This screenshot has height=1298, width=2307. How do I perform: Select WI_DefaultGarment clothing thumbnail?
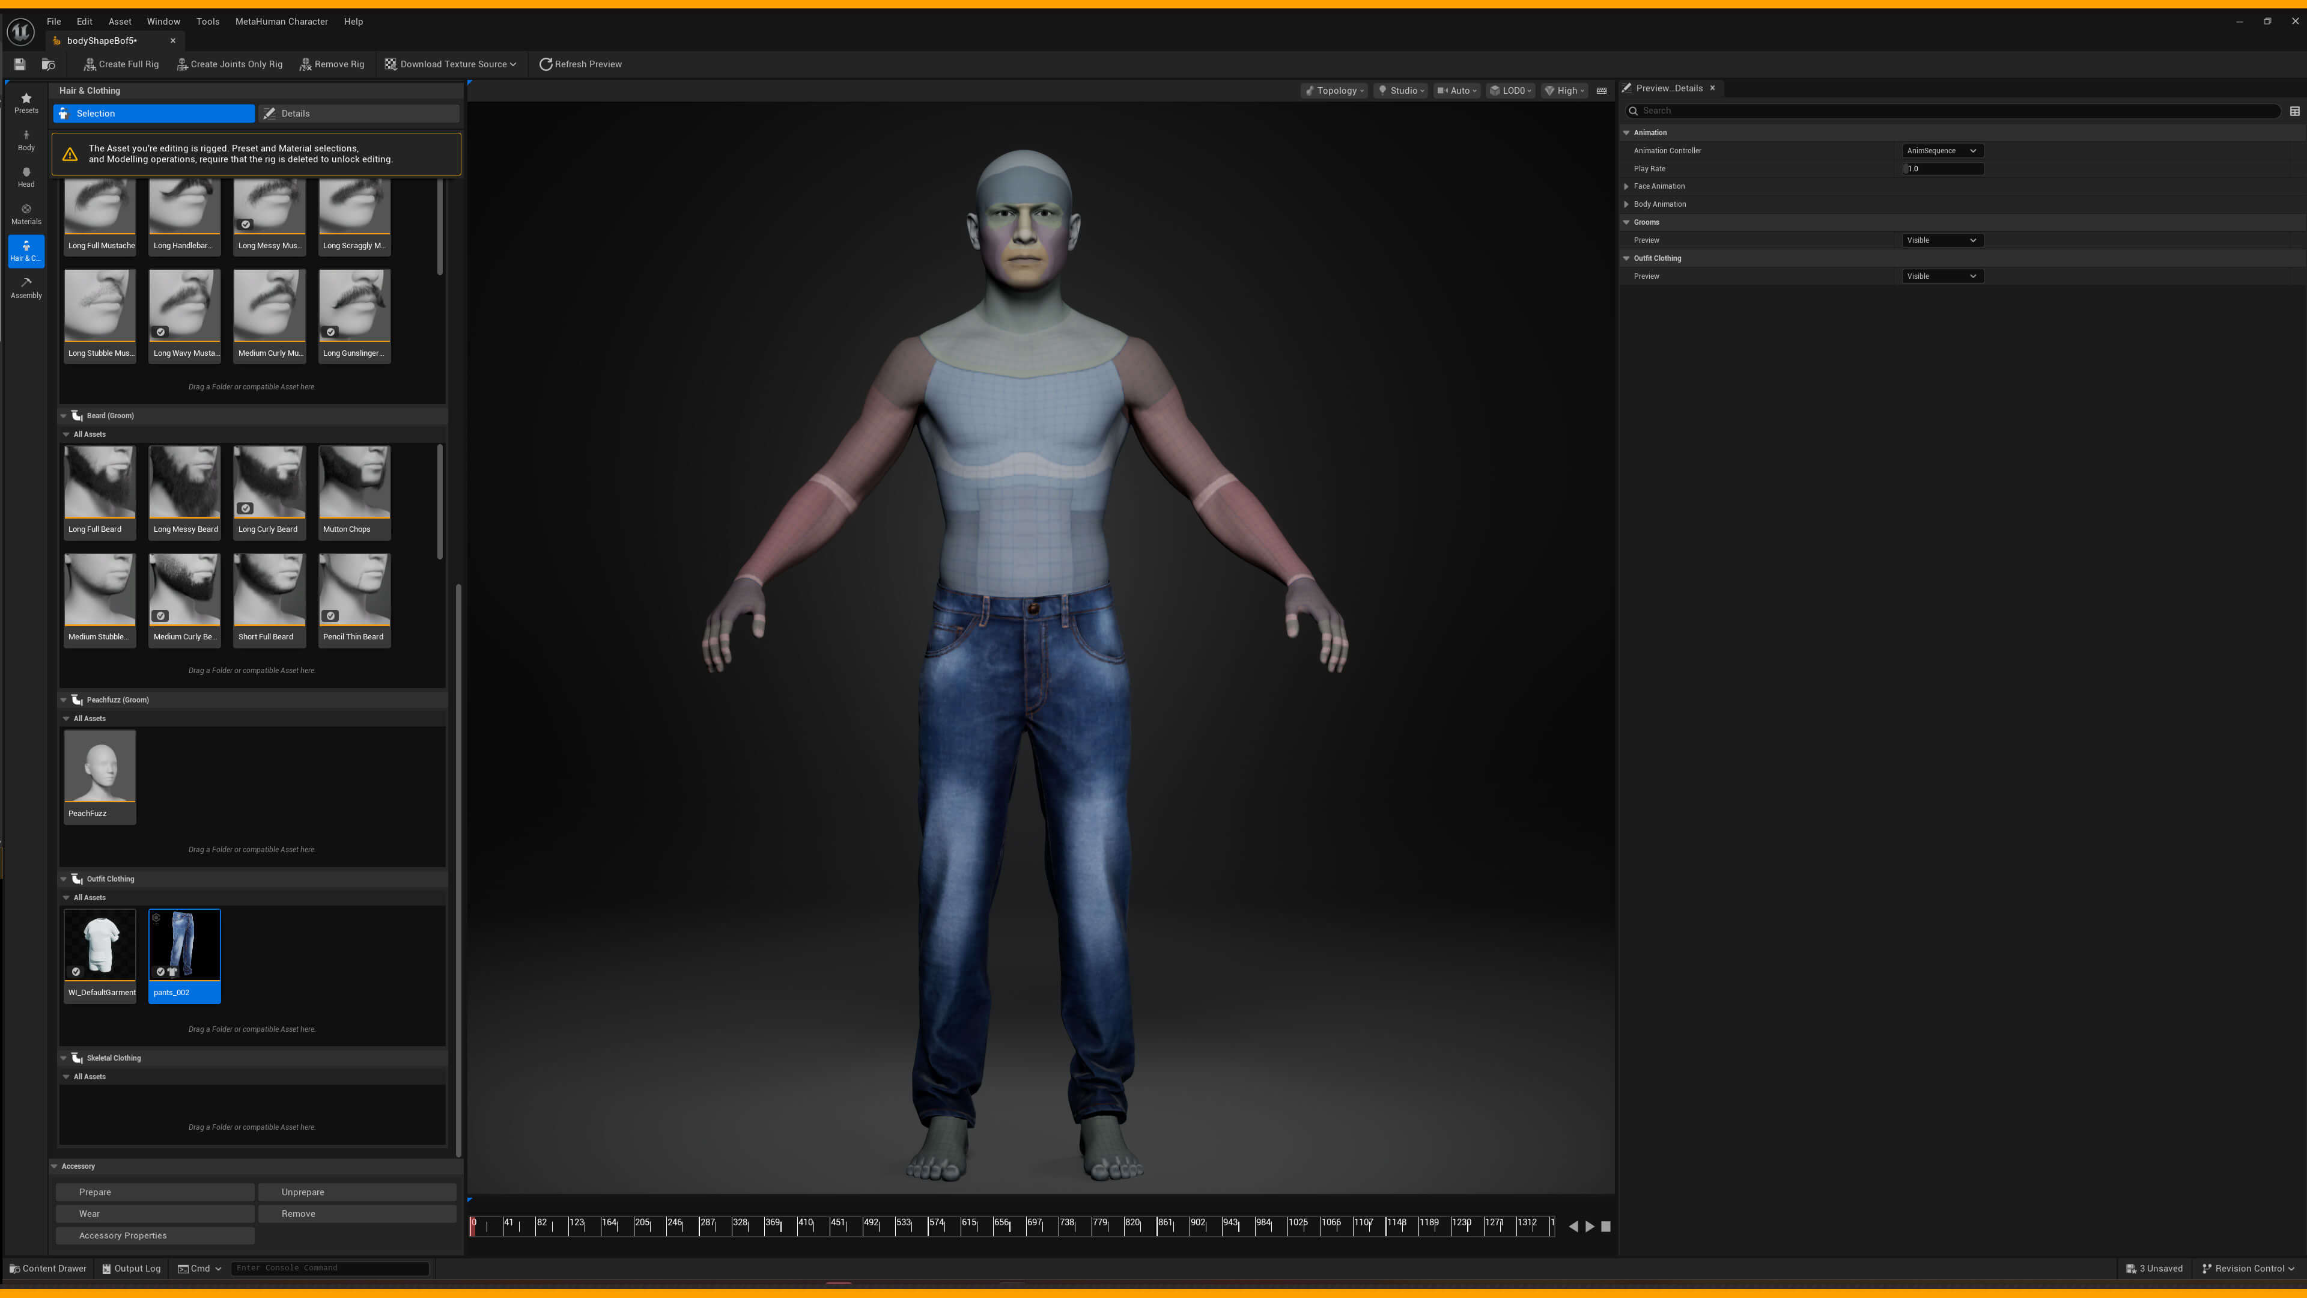tap(100, 955)
